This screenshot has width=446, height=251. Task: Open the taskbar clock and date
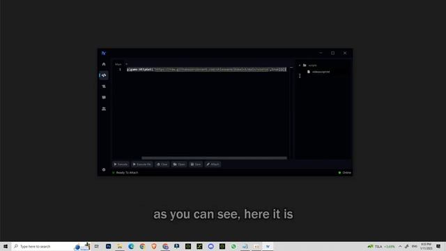tap(426, 246)
